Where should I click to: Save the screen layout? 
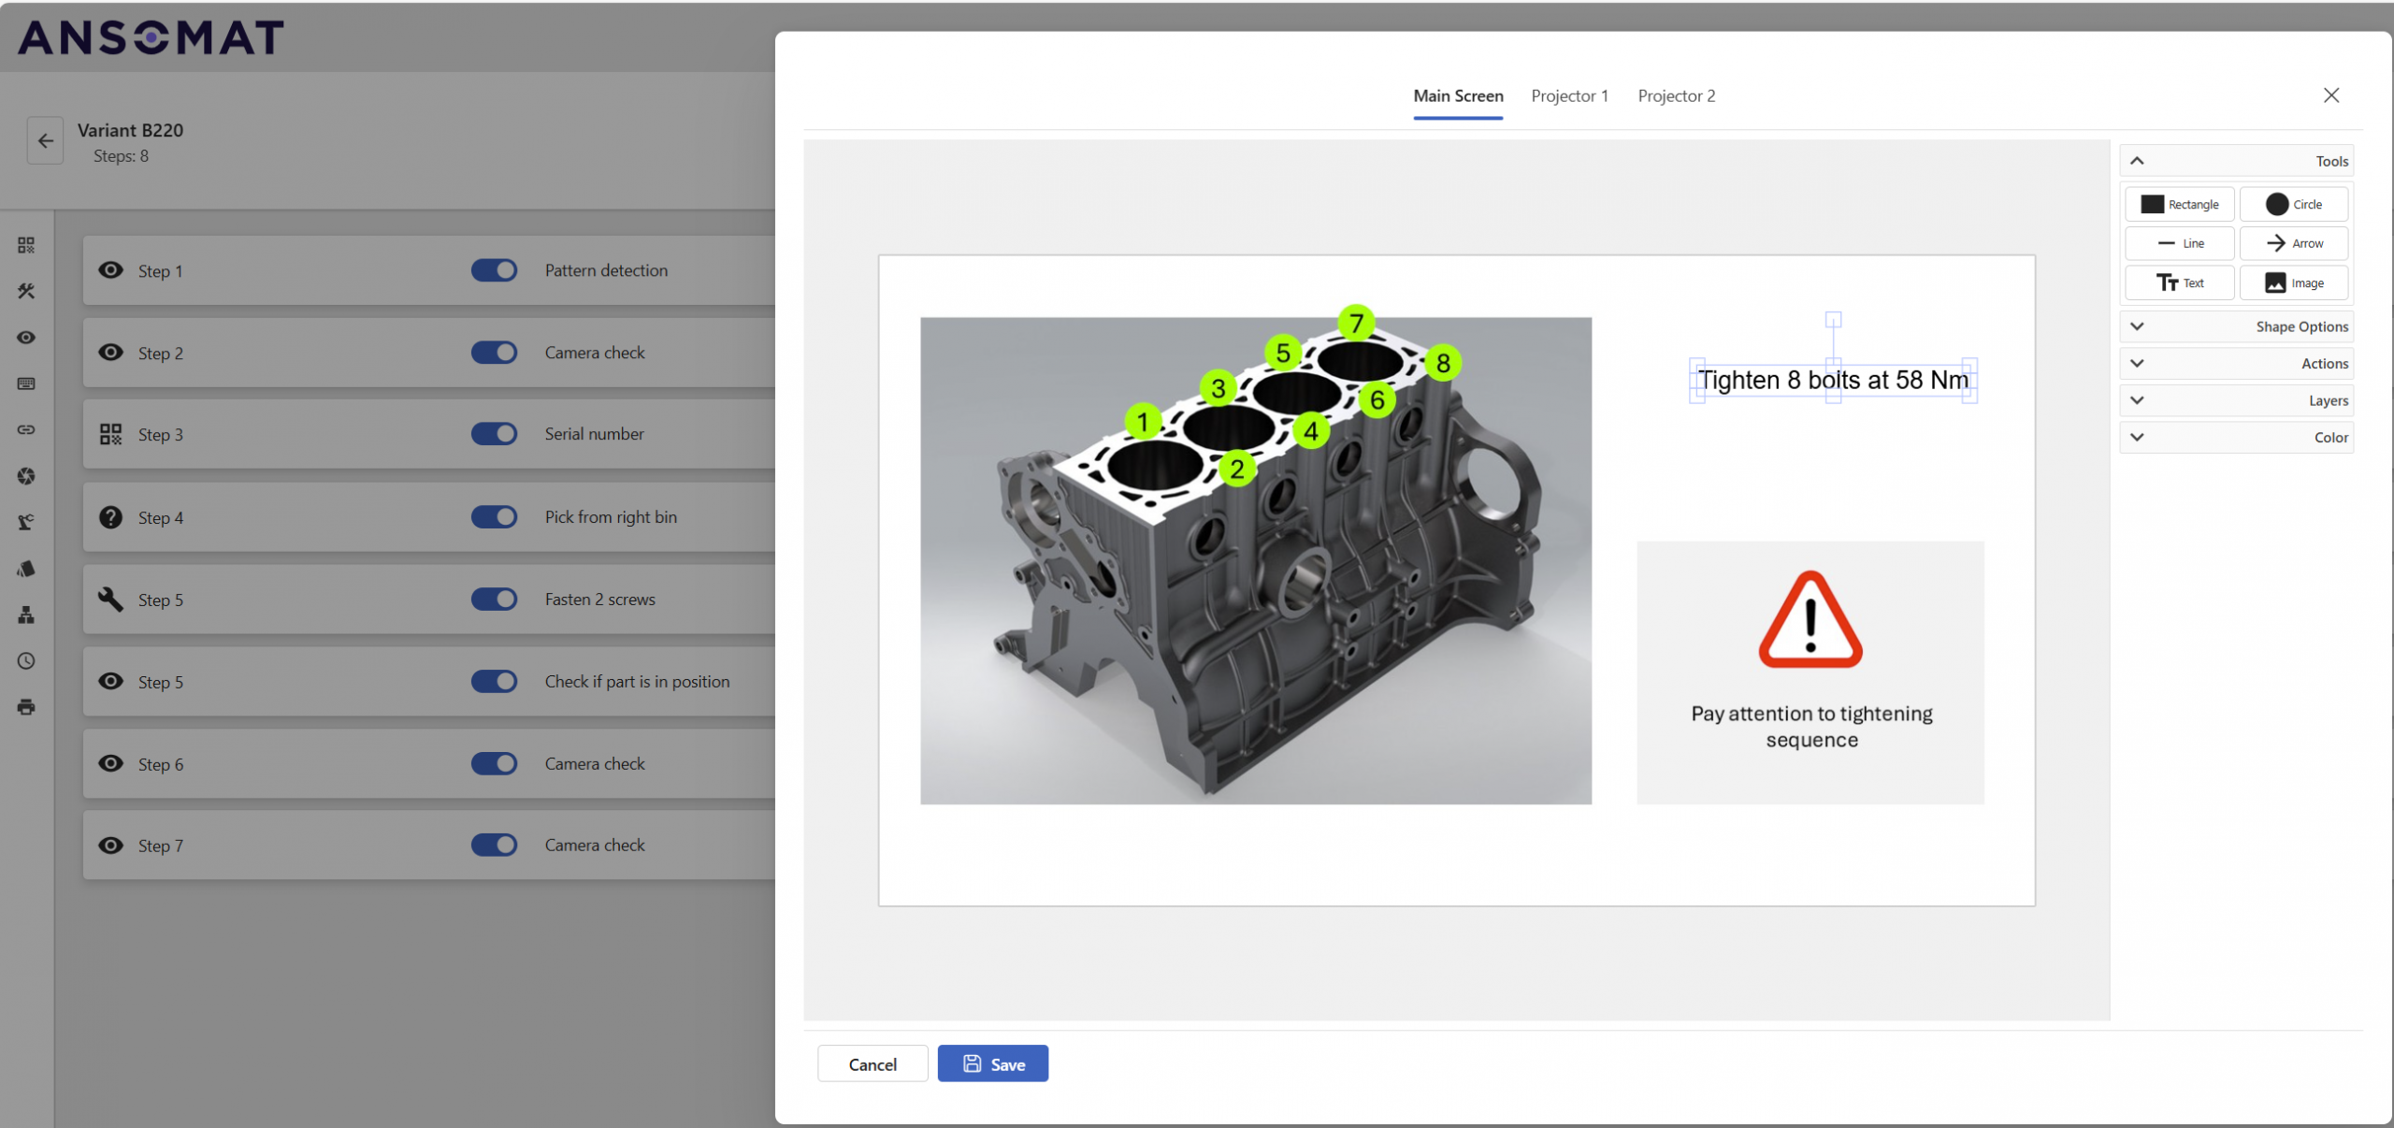click(992, 1063)
